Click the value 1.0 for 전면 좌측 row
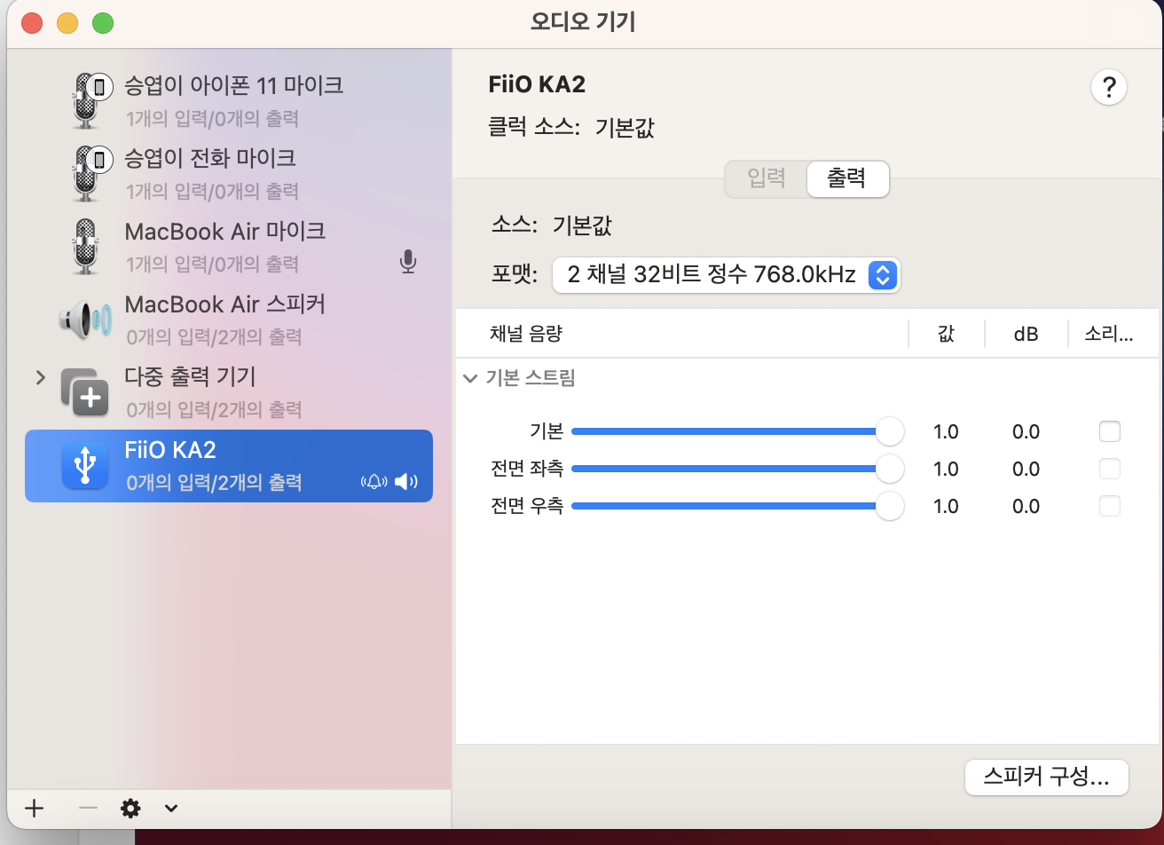Viewport: 1164px width, 845px height. (946, 469)
